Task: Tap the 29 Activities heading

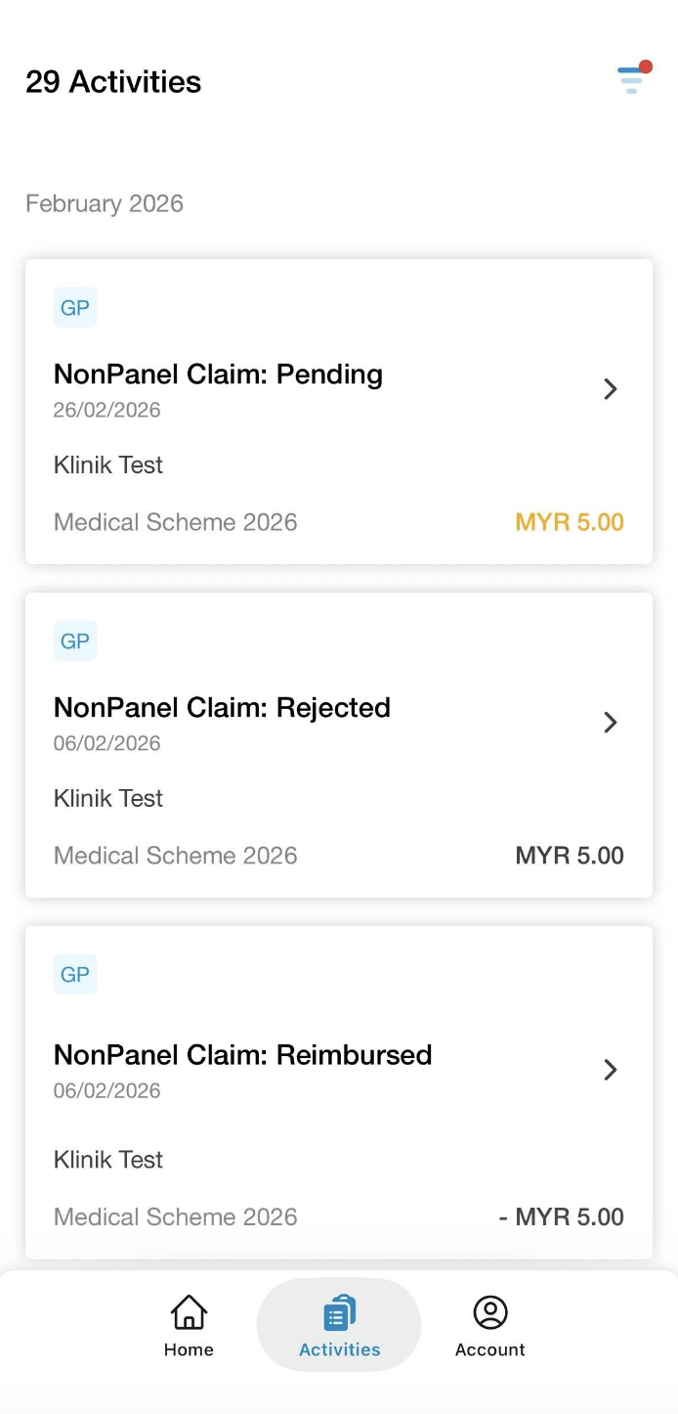Action: coord(113,82)
